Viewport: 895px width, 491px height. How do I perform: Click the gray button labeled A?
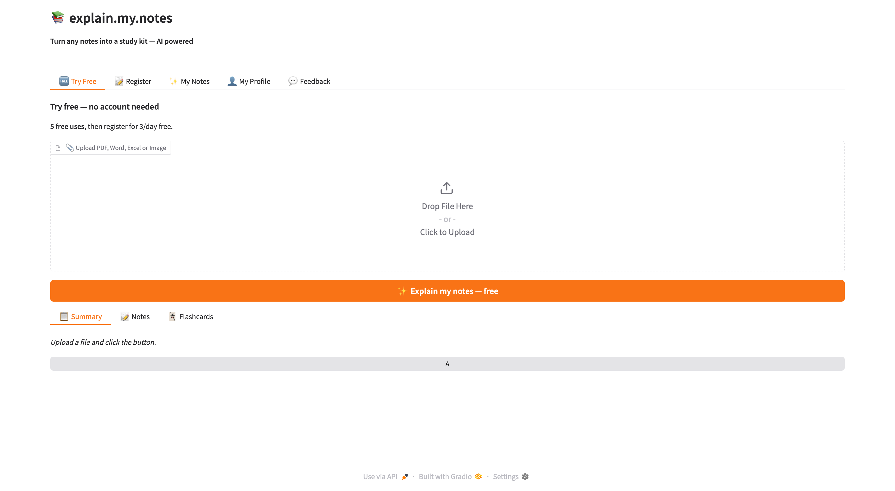[447, 364]
